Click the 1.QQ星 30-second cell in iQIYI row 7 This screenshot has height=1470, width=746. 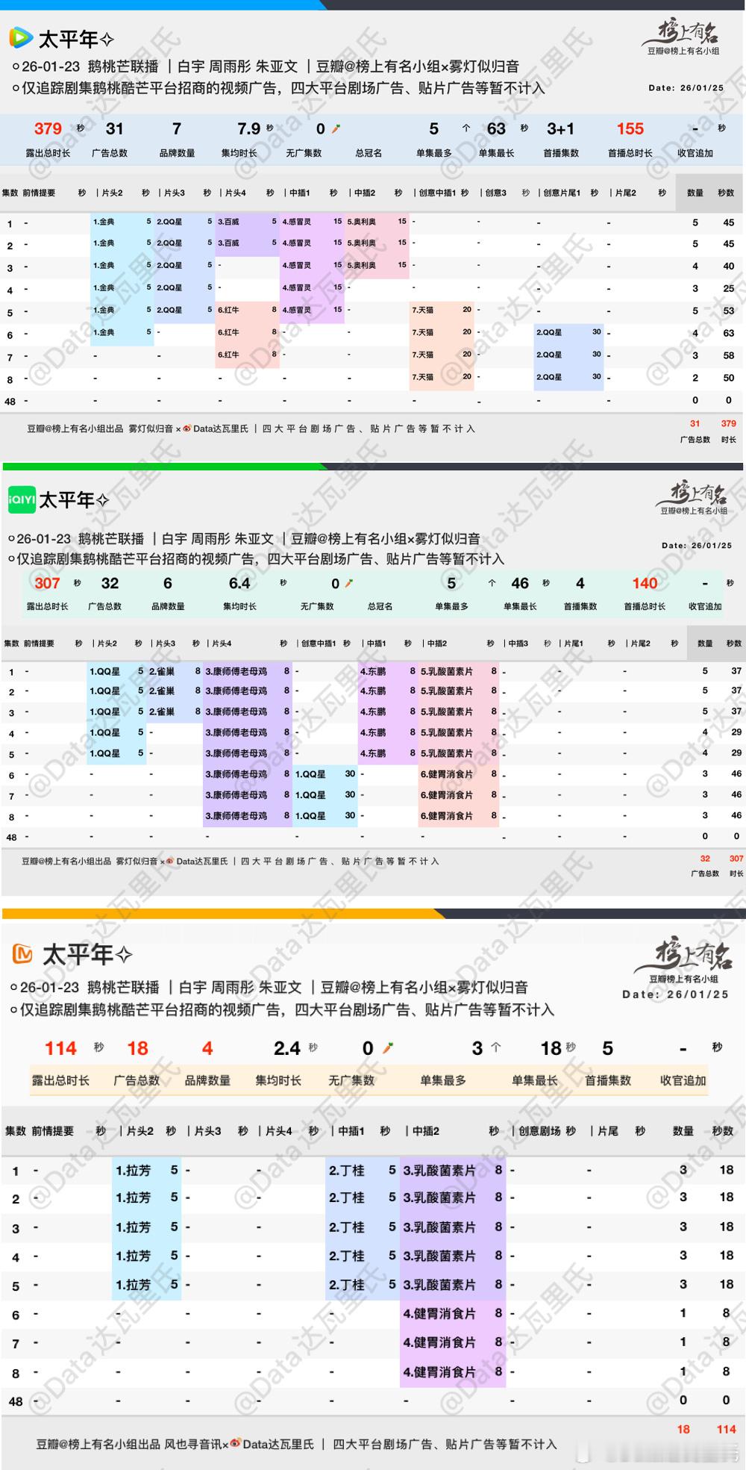(325, 795)
